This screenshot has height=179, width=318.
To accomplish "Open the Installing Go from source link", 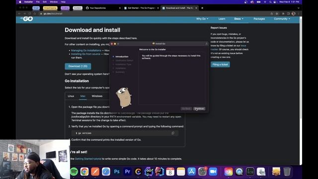I will (85, 54).
